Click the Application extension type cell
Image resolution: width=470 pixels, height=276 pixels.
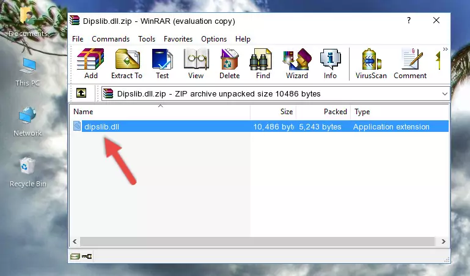point(391,126)
